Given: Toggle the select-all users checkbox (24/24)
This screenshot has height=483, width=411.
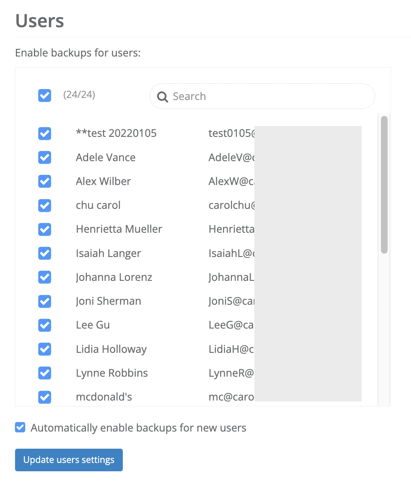Looking at the screenshot, I should (x=45, y=95).
